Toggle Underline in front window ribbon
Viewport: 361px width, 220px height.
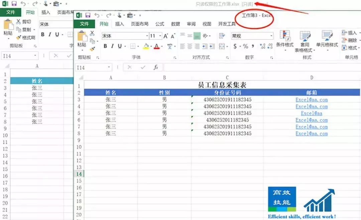[x=119, y=46]
